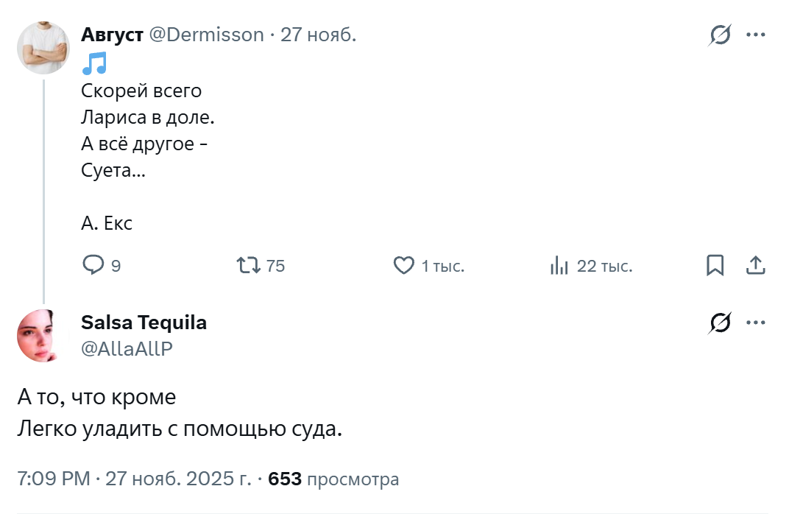Repost Август's post with the retweet icon
This screenshot has height=514, width=789.
(247, 265)
